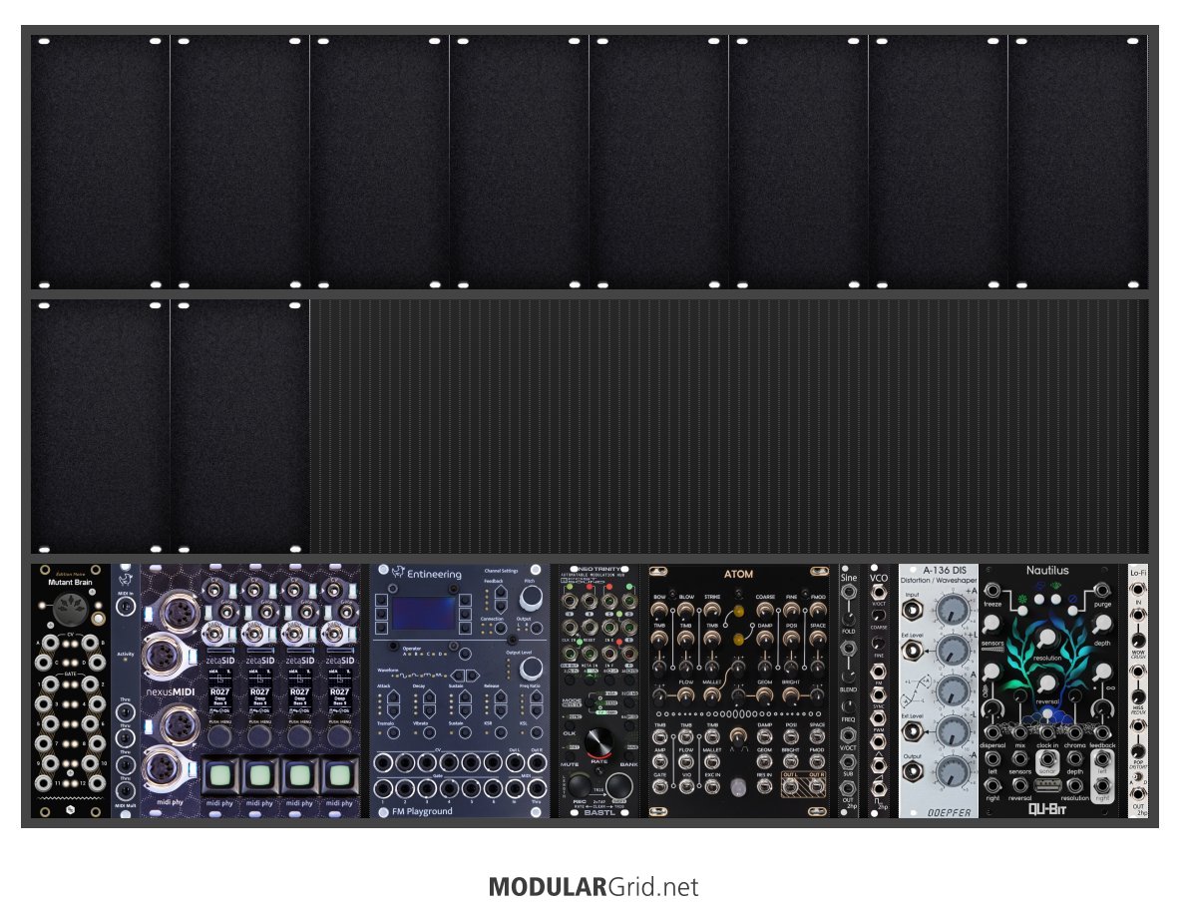Adjust the -L knob on A-136 DIS
Viewport: 1189px width, 908px height.
(954, 731)
